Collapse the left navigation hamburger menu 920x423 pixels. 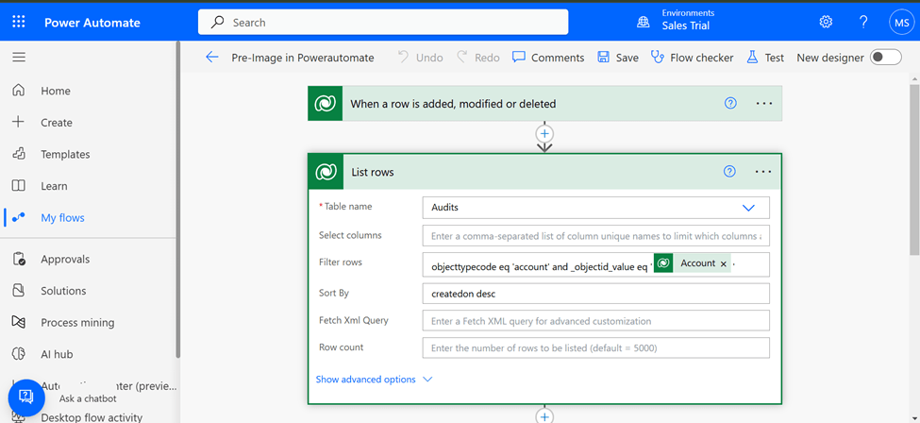coord(19,58)
